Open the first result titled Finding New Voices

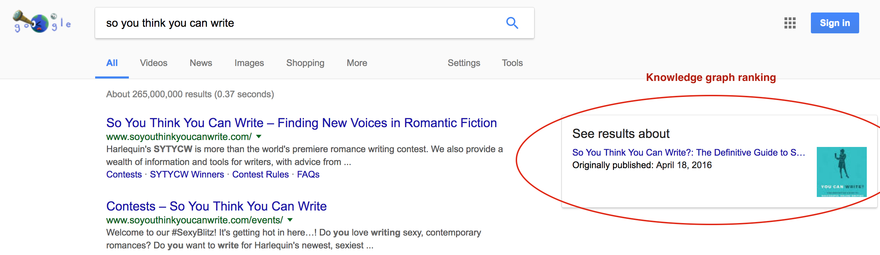pos(301,123)
